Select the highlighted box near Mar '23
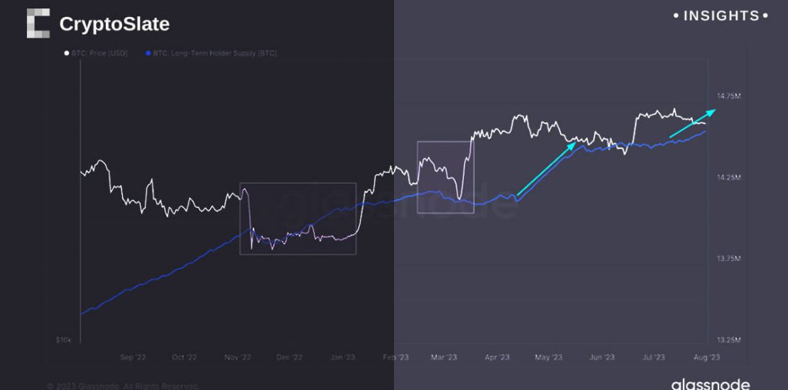Image resolution: width=788 pixels, height=390 pixels. pyautogui.click(x=445, y=177)
